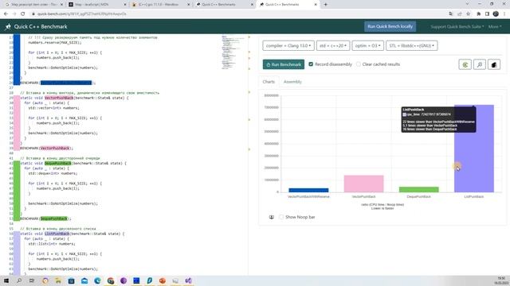The width and height of the screenshot is (510, 286).
Task: Switch to the C++ gcc Wandbox tab
Action: tap(160, 5)
